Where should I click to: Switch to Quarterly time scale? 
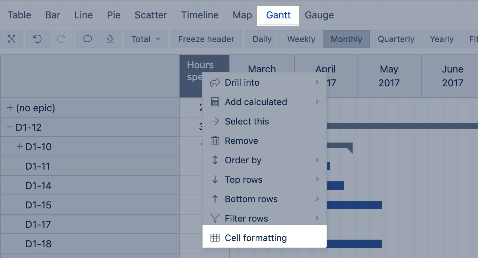396,39
